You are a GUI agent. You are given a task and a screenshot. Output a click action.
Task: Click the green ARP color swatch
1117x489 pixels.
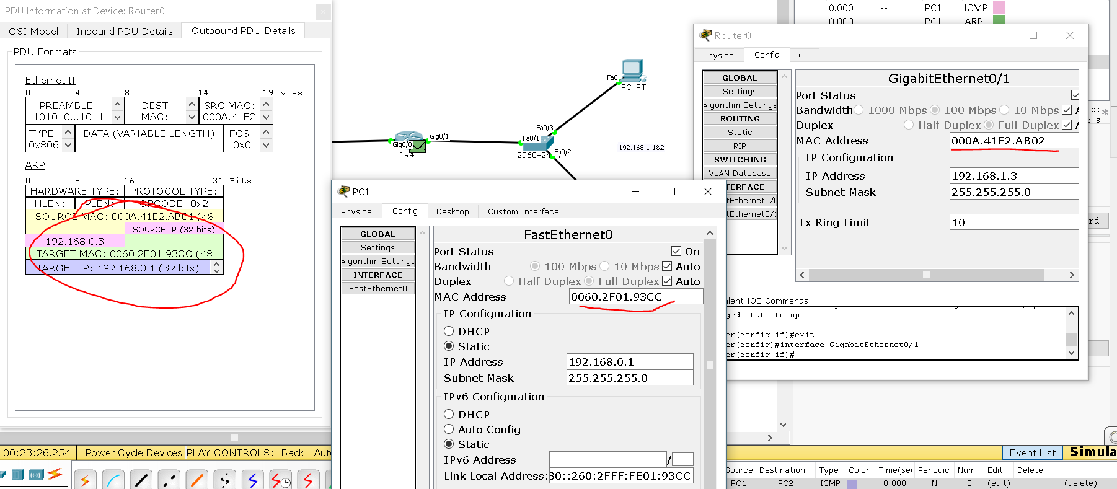click(x=999, y=20)
